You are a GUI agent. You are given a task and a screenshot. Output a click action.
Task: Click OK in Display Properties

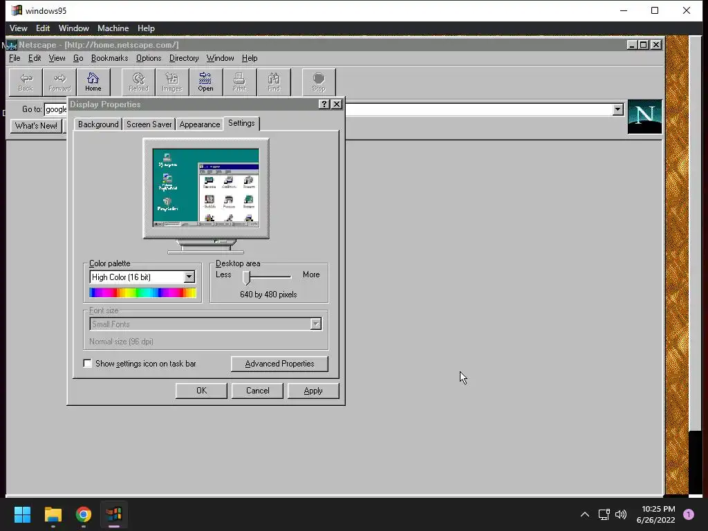click(201, 391)
